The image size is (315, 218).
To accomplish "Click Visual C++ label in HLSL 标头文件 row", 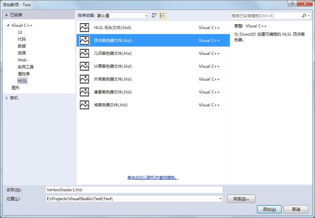I will click(209, 27).
